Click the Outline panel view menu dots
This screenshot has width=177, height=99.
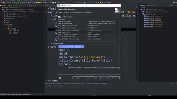point(173,5)
